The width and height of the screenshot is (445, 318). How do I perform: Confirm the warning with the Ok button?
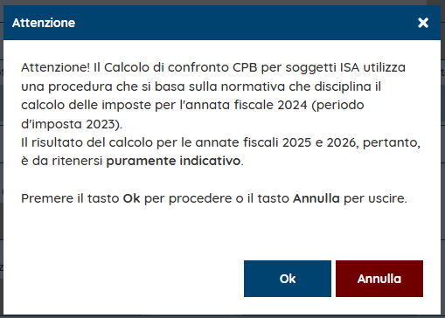point(288,279)
